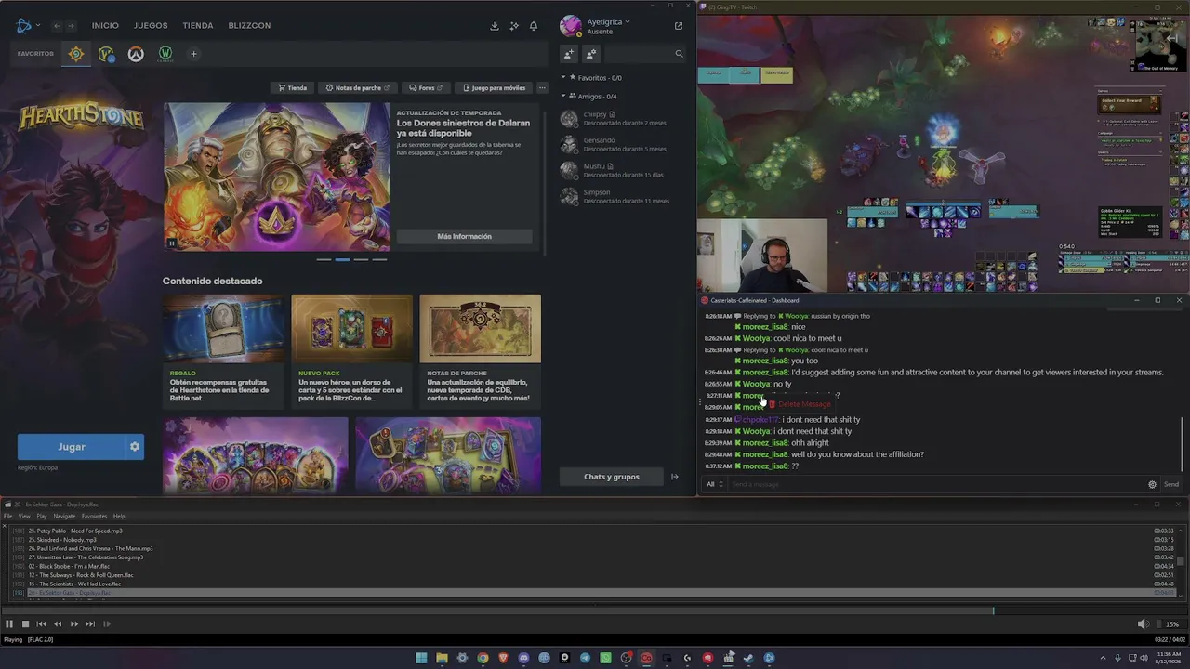Pause playback in the music player
Viewport: 1190px width, 669px height.
tap(9, 624)
